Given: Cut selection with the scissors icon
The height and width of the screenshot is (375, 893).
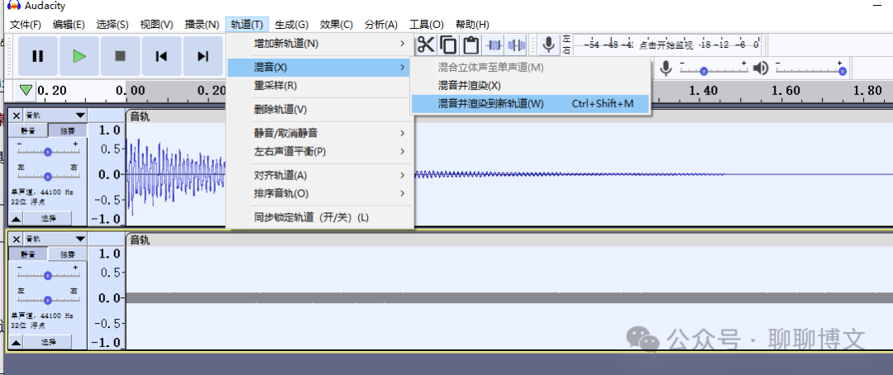Looking at the screenshot, I should tap(426, 45).
